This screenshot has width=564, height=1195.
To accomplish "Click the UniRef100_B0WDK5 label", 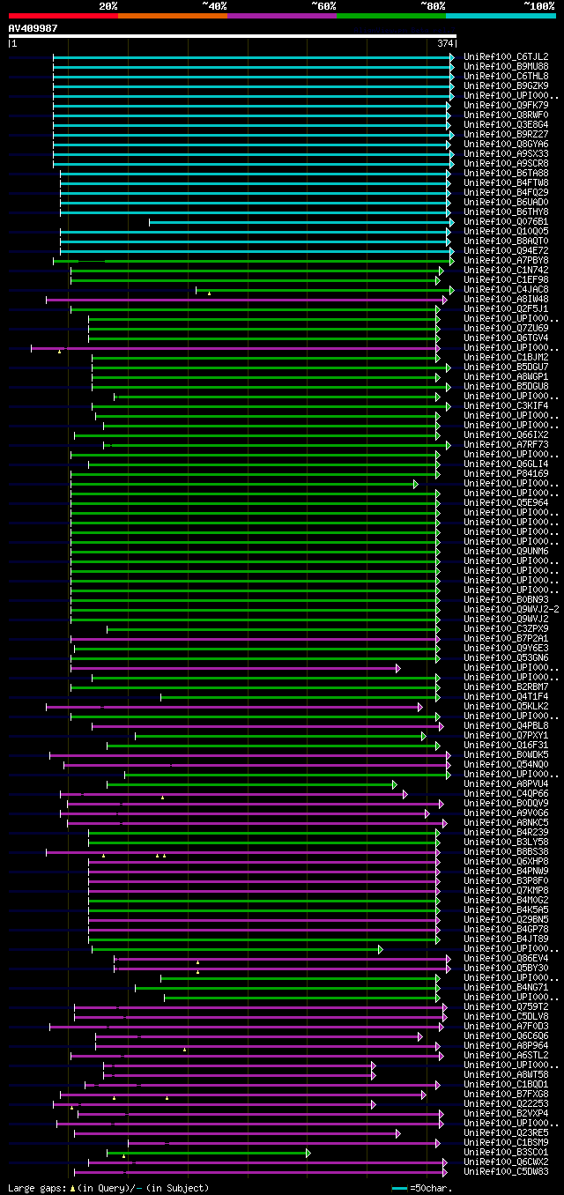I will pyautogui.click(x=506, y=754).
